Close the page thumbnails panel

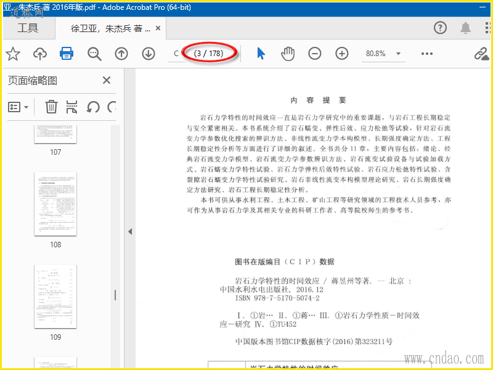[x=107, y=80]
